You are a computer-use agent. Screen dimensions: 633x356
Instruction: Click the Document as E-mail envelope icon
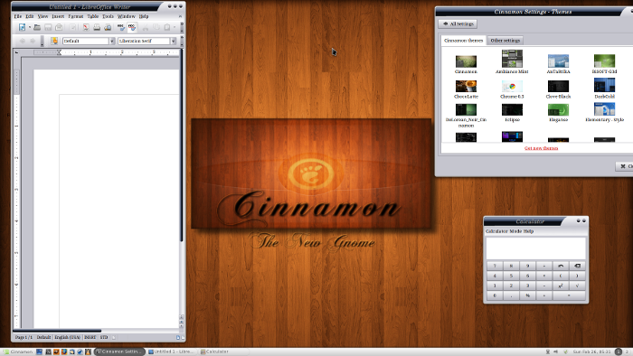click(59, 27)
